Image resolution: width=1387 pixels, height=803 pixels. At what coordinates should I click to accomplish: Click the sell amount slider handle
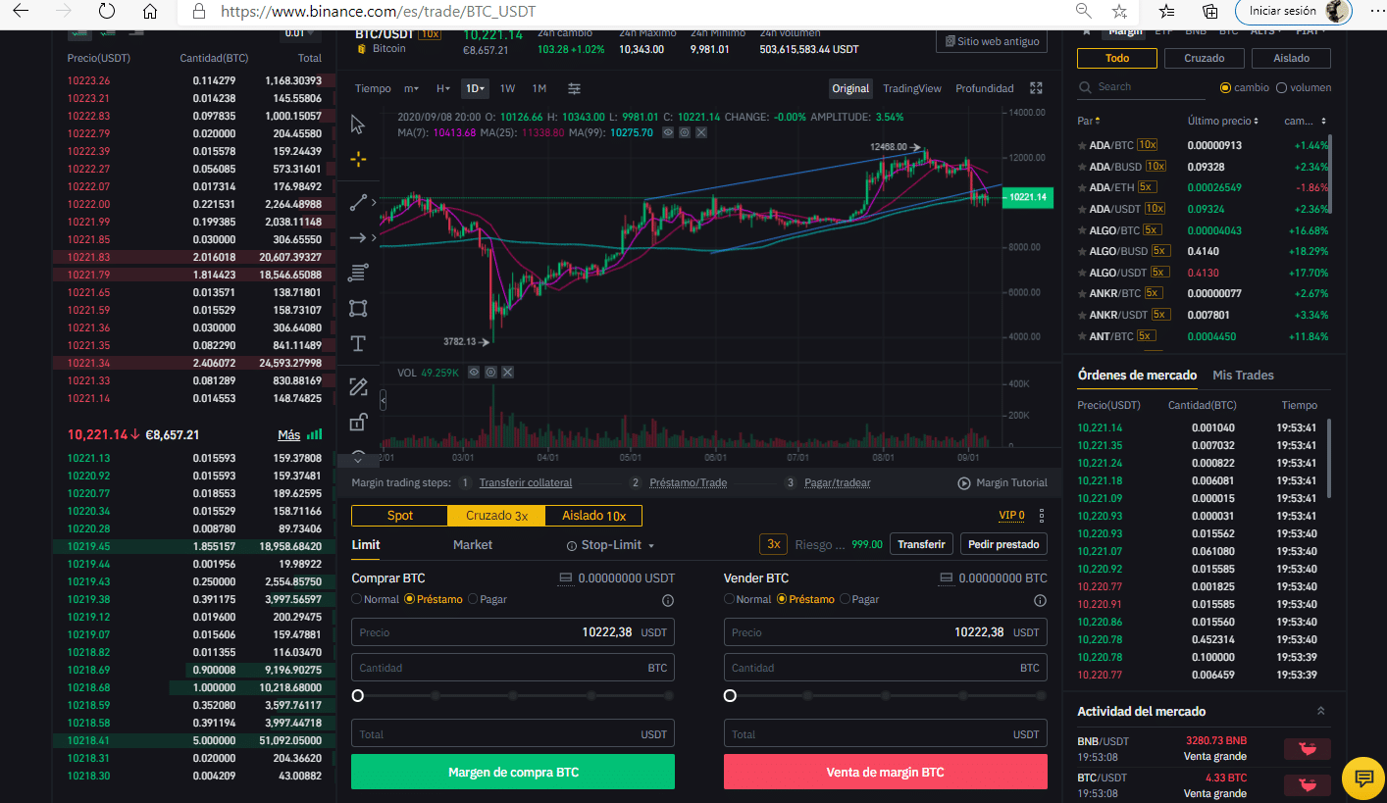tap(730, 695)
